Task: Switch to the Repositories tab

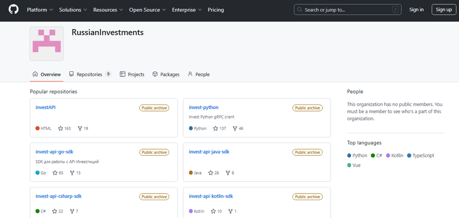Action: (x=90, y=74)
